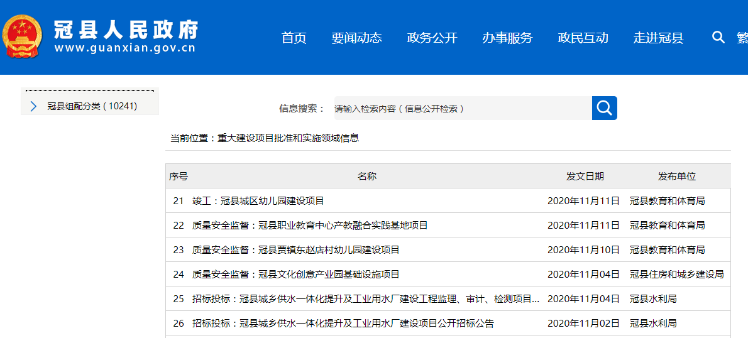Select 冠县组配分类 (10241) tree item
The image size is (748, 338).
coord(92,106)
